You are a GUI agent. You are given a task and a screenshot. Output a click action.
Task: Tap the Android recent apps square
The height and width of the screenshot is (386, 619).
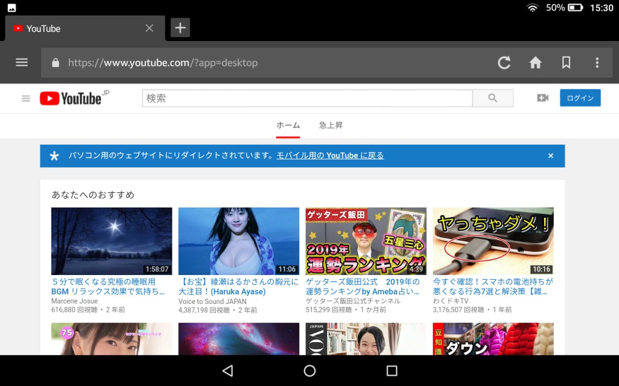[x=392, y=371]
